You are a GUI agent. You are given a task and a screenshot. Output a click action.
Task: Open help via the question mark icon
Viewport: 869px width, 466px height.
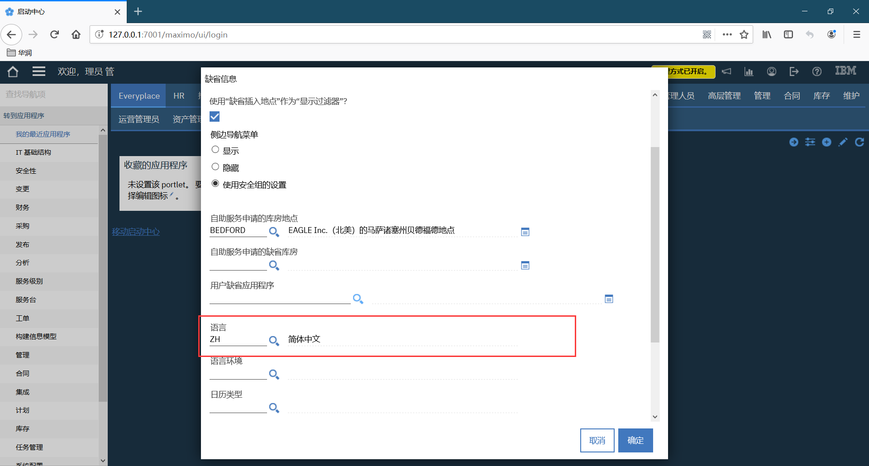tap(816, 71)
